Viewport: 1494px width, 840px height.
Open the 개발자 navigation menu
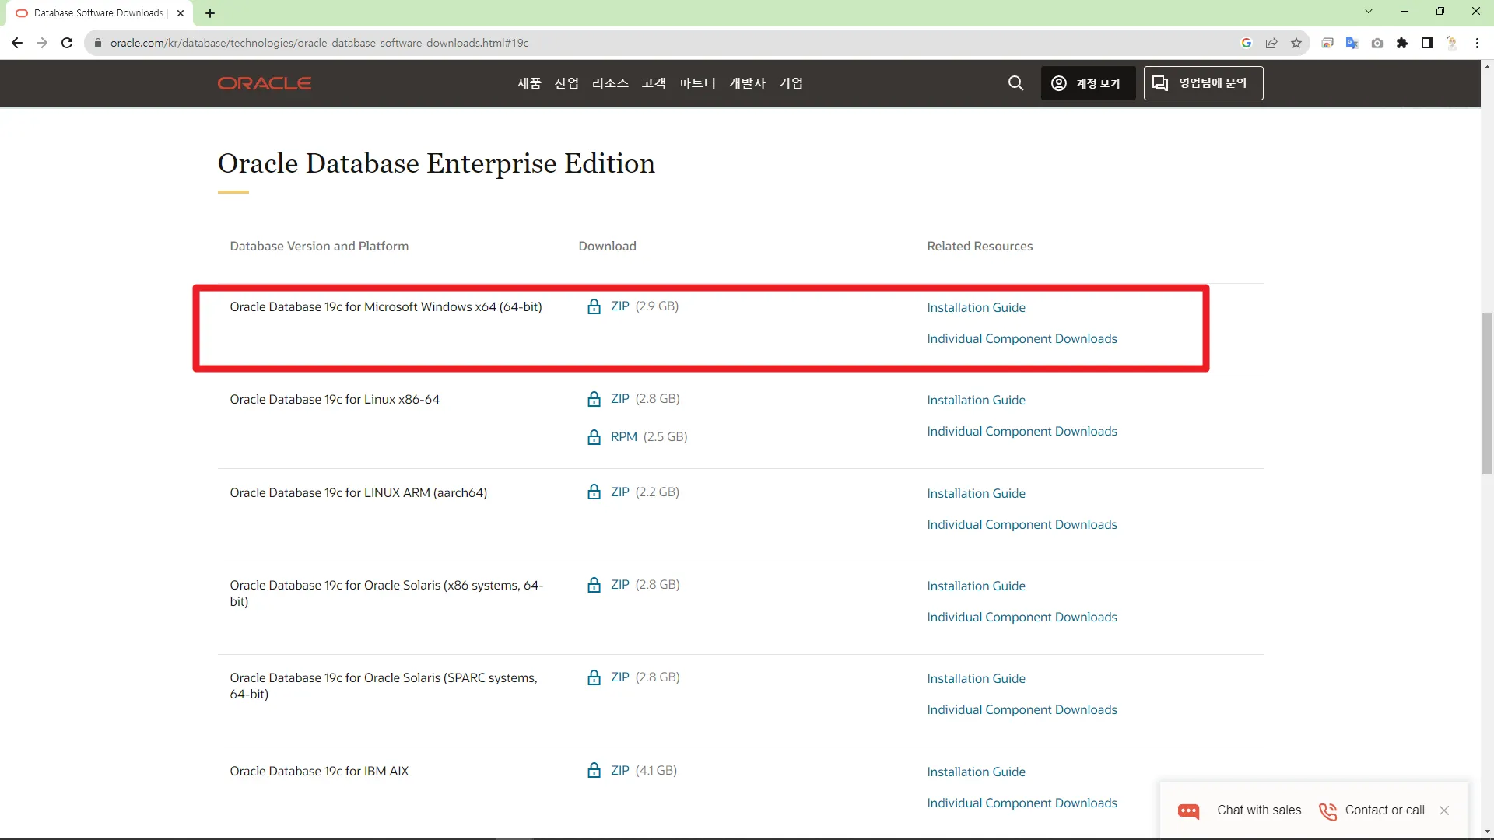[747, 83]
